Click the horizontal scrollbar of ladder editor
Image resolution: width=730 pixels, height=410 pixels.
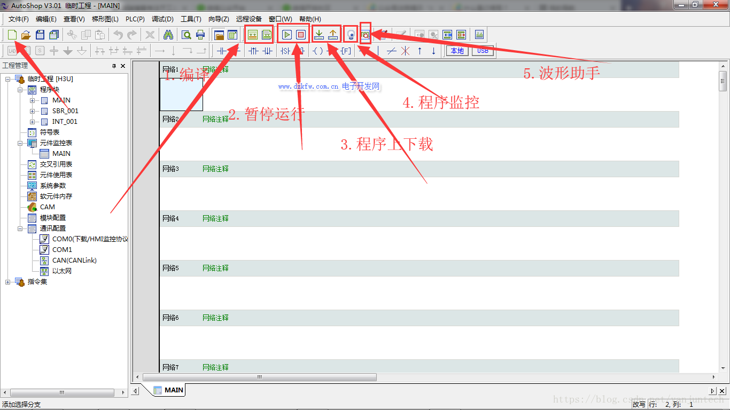click(260, 377)
